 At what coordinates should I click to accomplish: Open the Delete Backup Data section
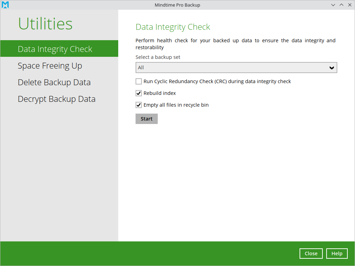click(x=54, y=82)
